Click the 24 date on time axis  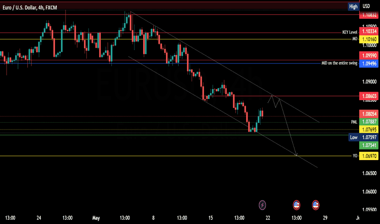click(x=39, y=218)
